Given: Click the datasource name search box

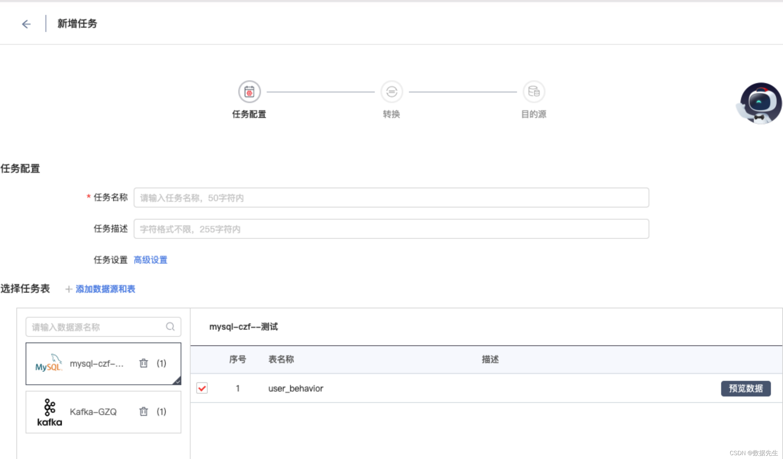Looking at the screenshot, I should [96, 327].
